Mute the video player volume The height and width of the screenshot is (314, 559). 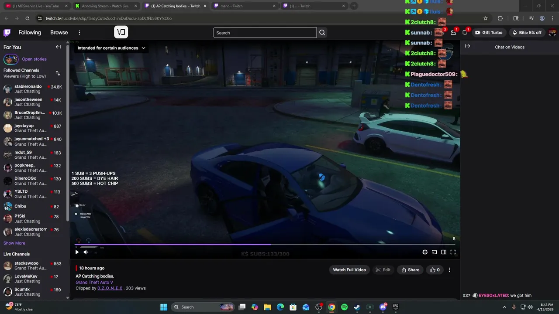86,252
